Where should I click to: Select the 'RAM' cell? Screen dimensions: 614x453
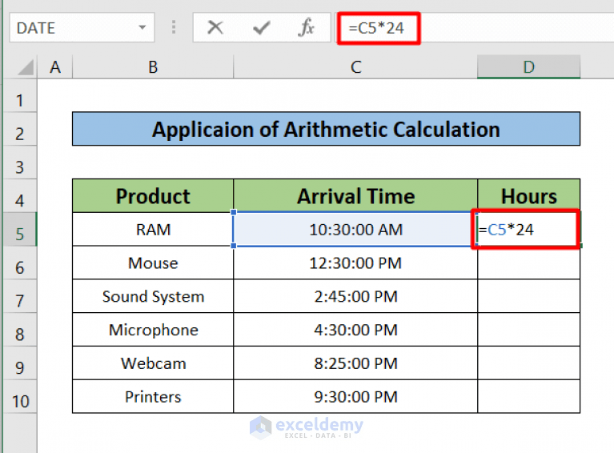click(153, 230)
